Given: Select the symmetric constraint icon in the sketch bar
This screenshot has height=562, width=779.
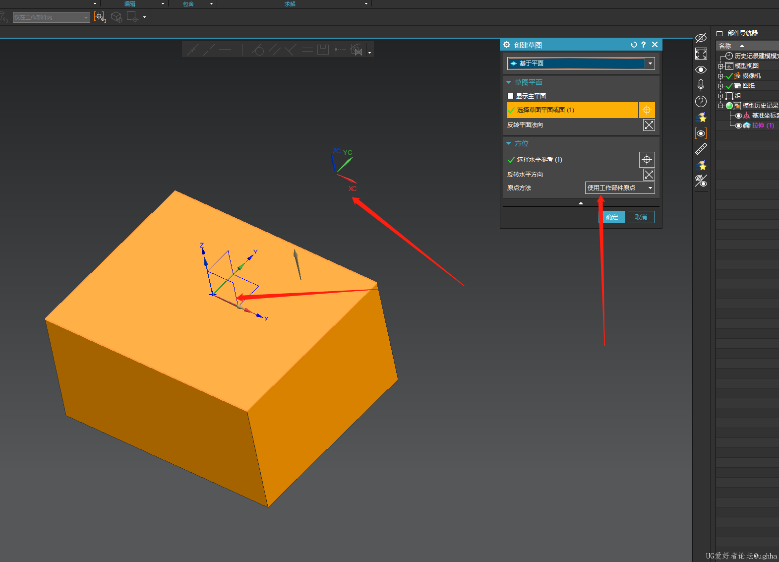Looking at the screenshot, I should click(x=323, y=50).
